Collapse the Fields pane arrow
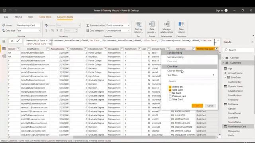255x143 pixels. (252, 42)
